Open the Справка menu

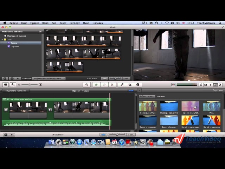(x=98, y=23)
